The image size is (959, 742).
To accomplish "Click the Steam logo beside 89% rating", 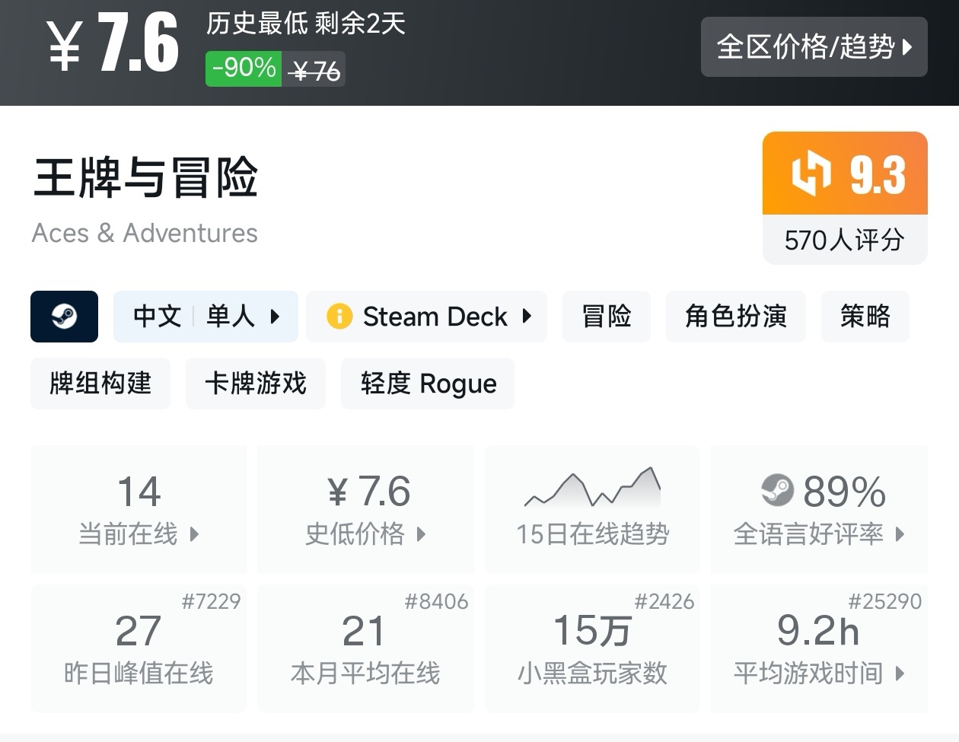I will [777, 491].
